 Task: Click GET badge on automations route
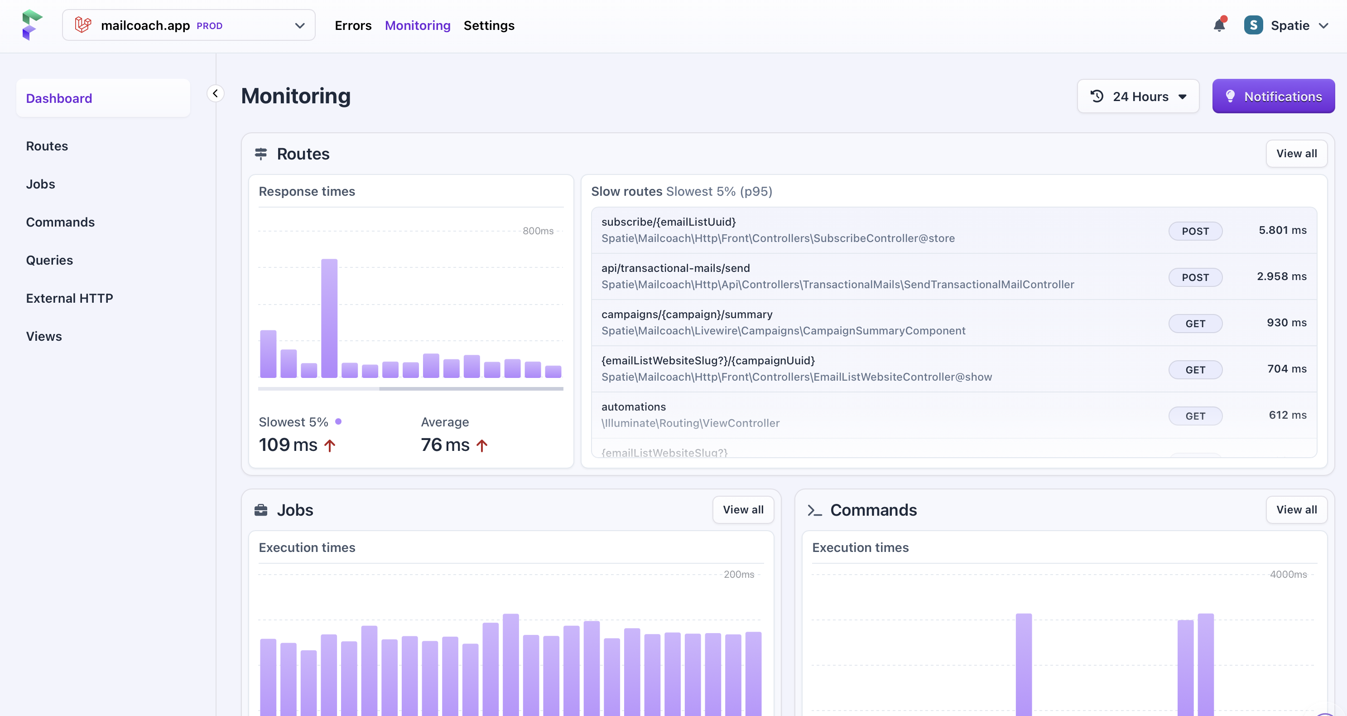tap(1195, 416)
